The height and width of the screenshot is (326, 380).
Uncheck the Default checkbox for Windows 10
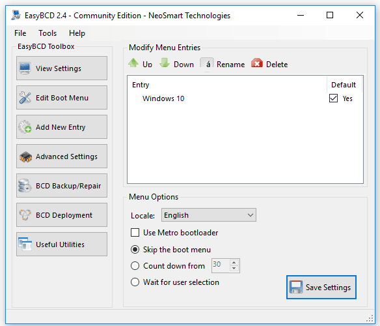click(333, 98)
